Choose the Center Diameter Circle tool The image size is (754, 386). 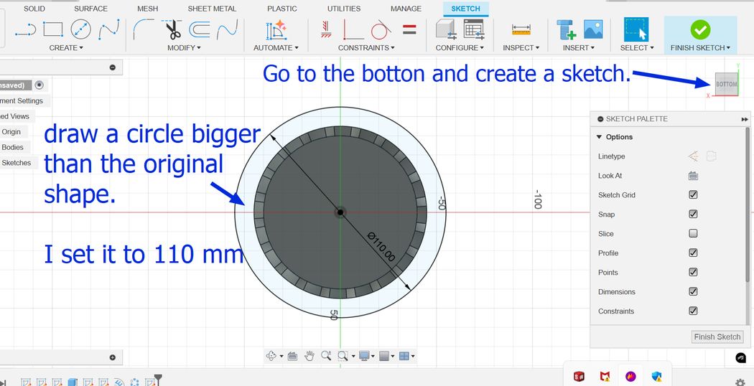click(x=80, y=29)
